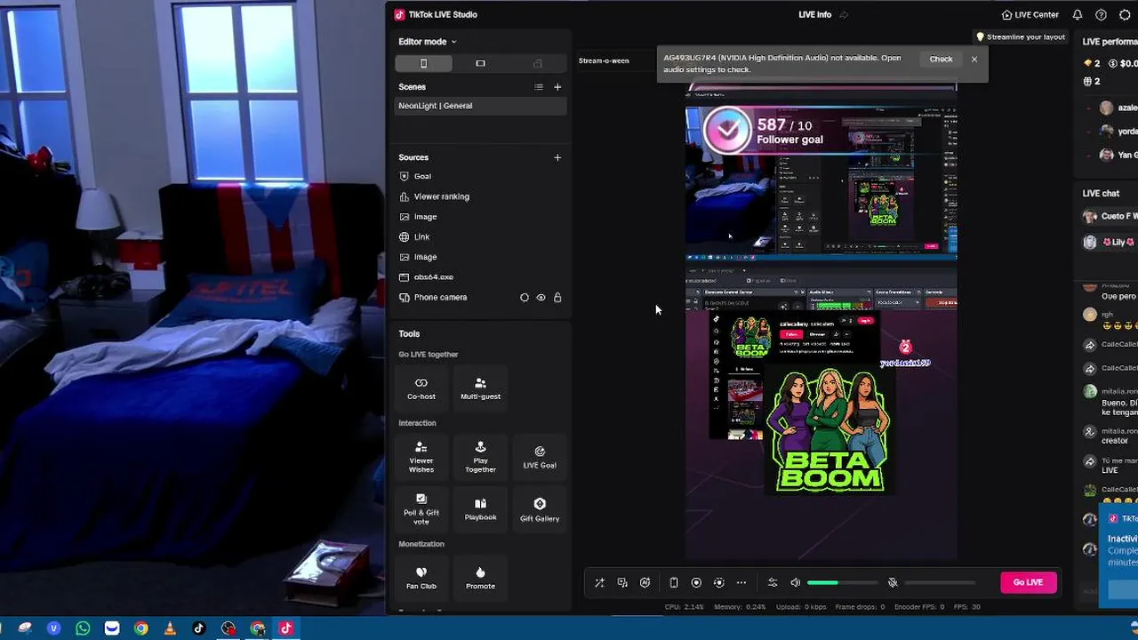Add a new scene with plus icon
The image size is (1138, 640).
click(x=557, y=87)
